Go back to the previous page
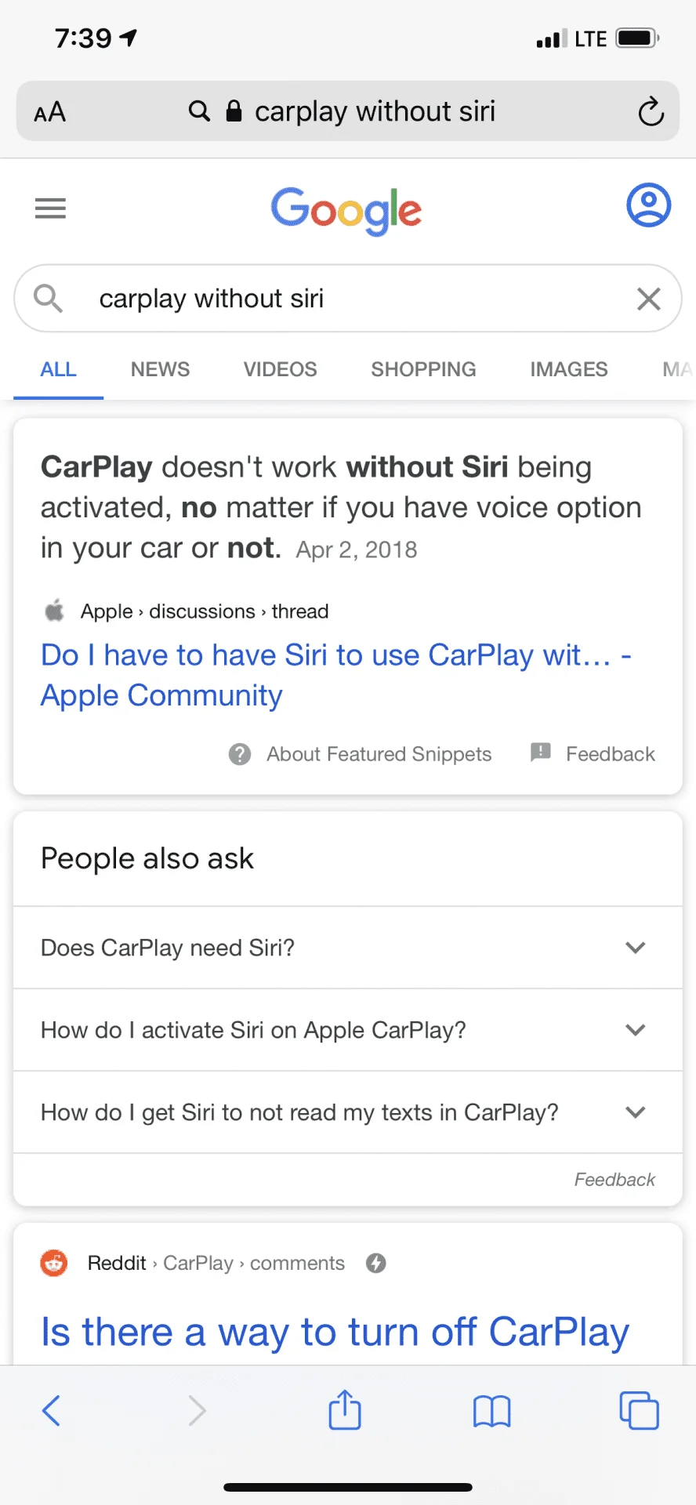The image size is (696, 1505). 52,1410
